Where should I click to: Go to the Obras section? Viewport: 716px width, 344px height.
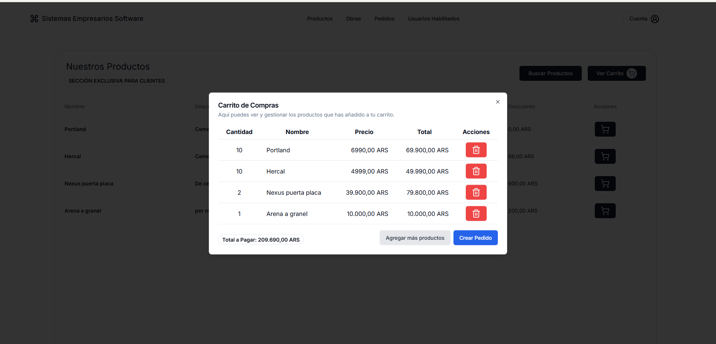(353, 19)
